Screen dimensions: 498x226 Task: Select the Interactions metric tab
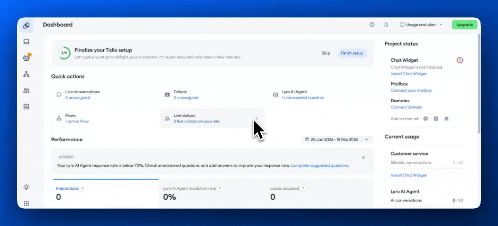106,194
